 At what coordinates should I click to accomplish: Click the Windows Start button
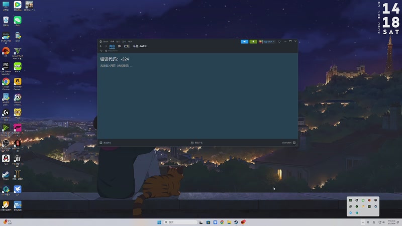[159, 222]
